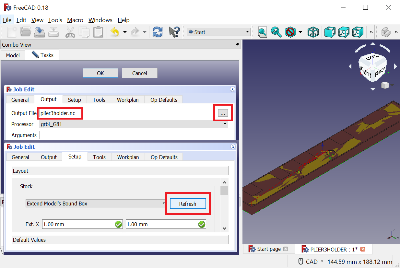Click the OK button

(100, 73)
